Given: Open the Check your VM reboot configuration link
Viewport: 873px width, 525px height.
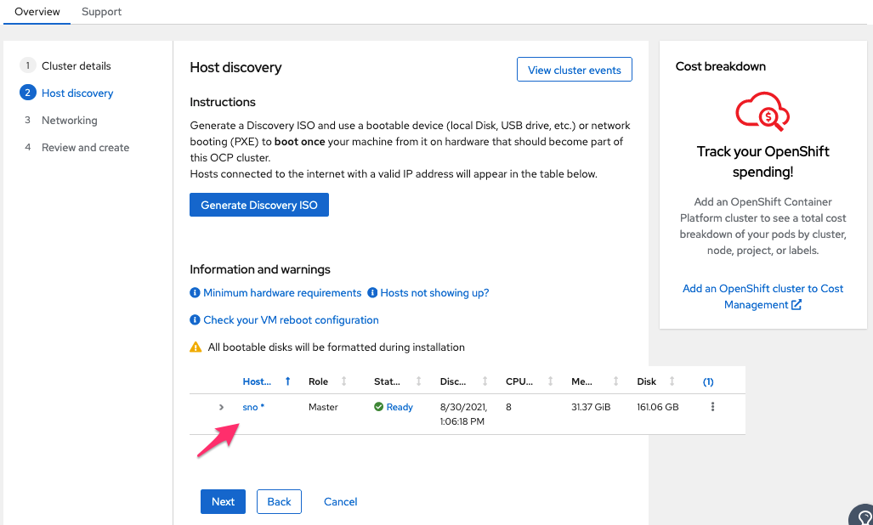Looking at the screenshot, I should 291,320.
